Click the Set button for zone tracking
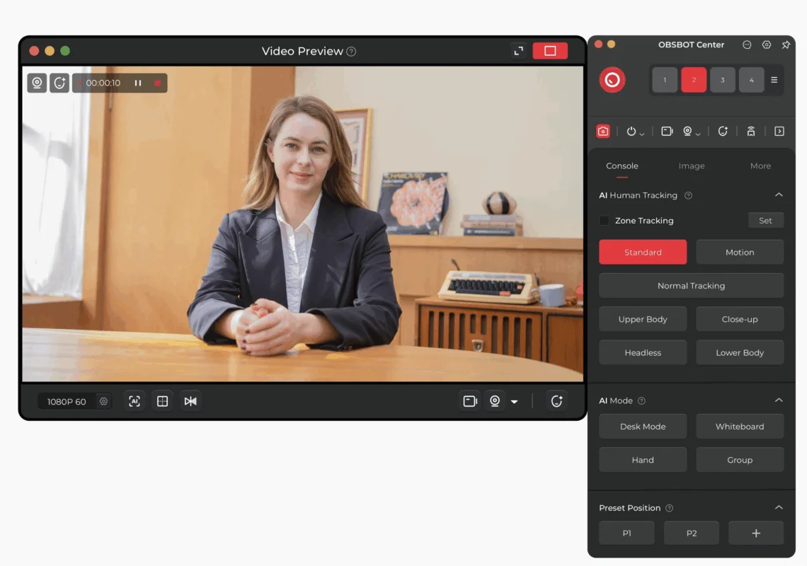 click(x=765, y=221)
